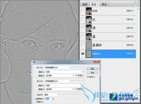Click the 绿 channel thumbnail
The image size is (141, 104).
tap(89, 28)
